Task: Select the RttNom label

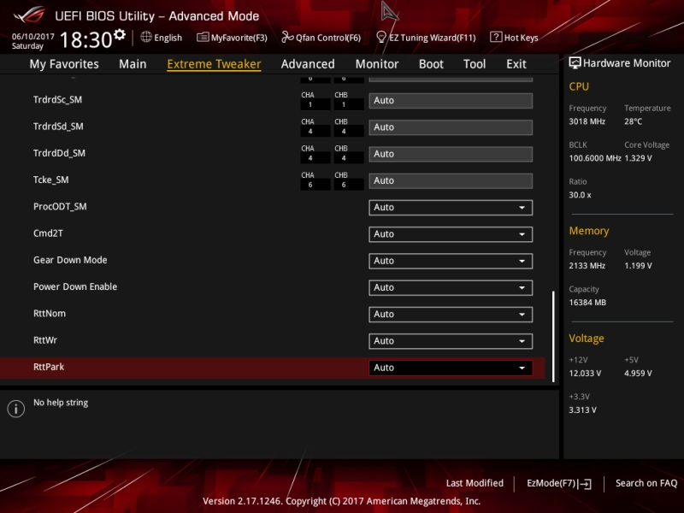Action: point(50,313)
